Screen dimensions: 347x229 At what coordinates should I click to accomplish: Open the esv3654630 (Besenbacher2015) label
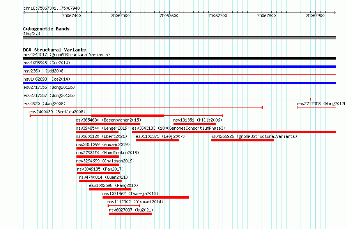point(108,120)
